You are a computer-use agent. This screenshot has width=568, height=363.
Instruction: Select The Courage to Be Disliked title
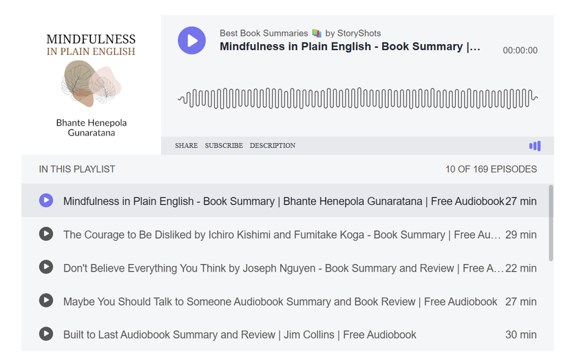click(282, 234)
